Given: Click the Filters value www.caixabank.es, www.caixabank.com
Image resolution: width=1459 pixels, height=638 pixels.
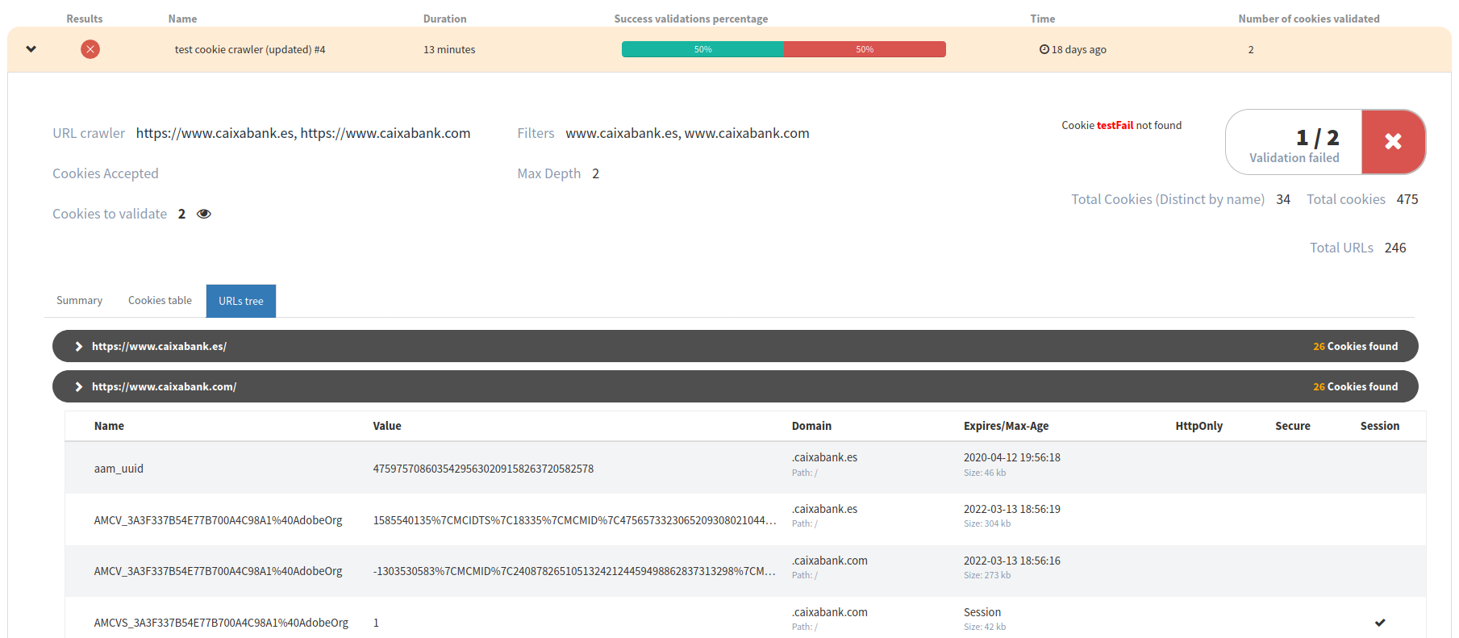Looking at the screenshot, I should pos(687,133).
